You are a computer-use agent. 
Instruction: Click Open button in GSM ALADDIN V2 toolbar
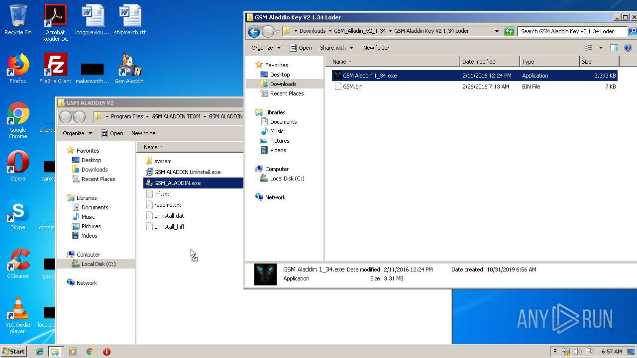tap(112, 133)
